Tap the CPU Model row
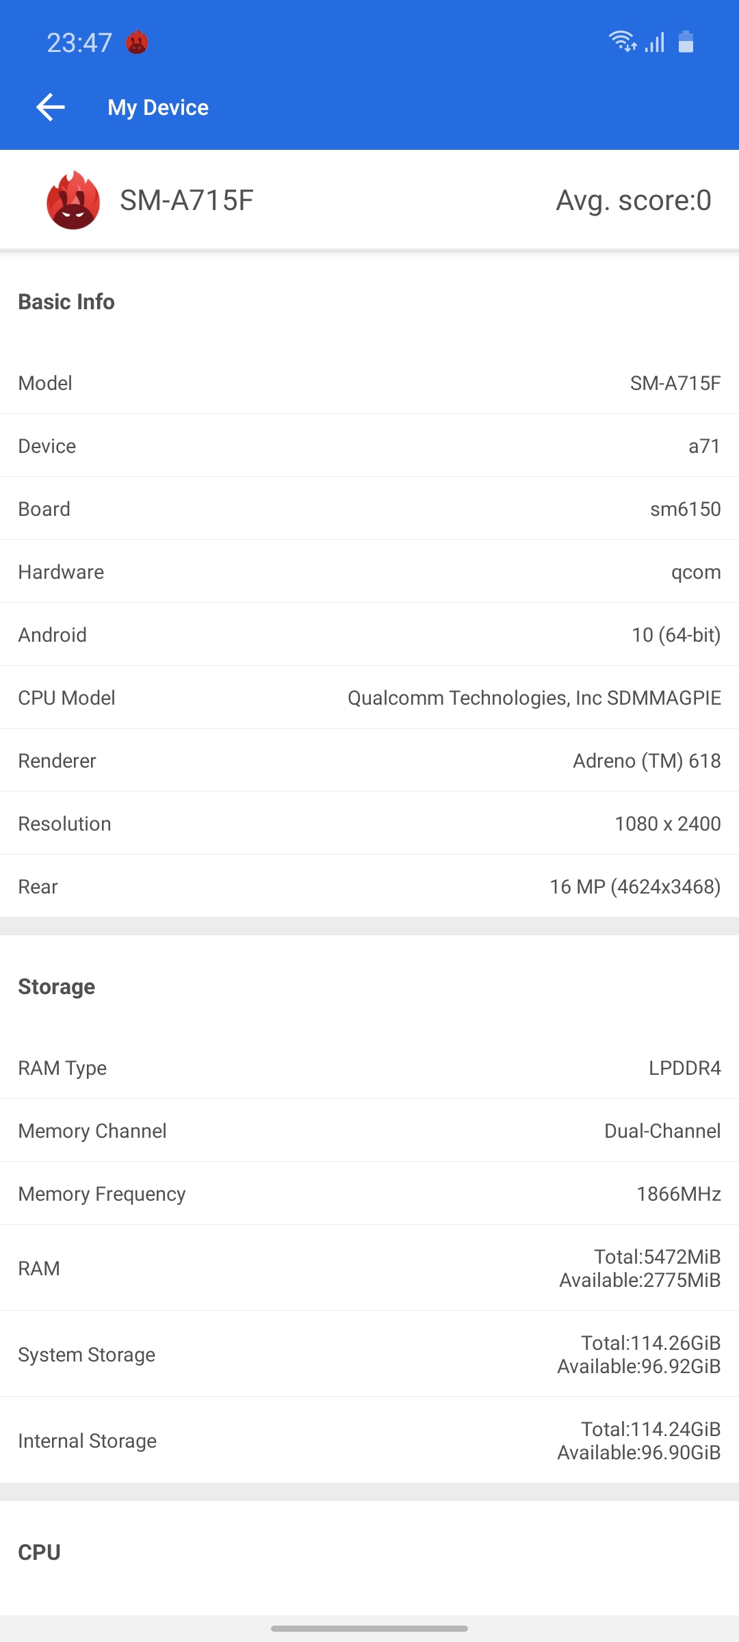This screenshot has height=1642, width=739. pyautogui.click(x=369, y=698)
